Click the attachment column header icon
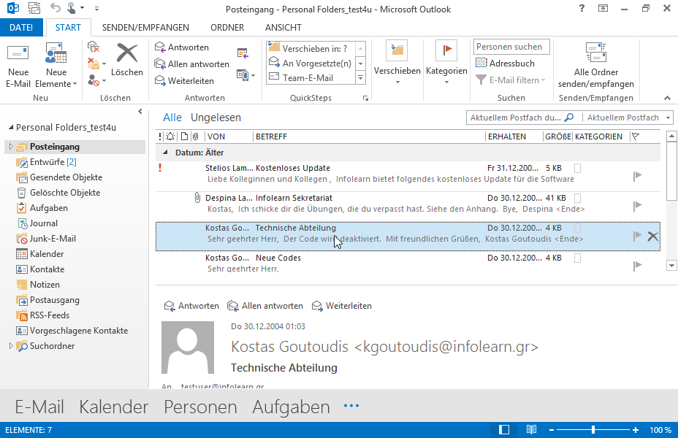Screen dimensions: 678x438 [196, 137]
